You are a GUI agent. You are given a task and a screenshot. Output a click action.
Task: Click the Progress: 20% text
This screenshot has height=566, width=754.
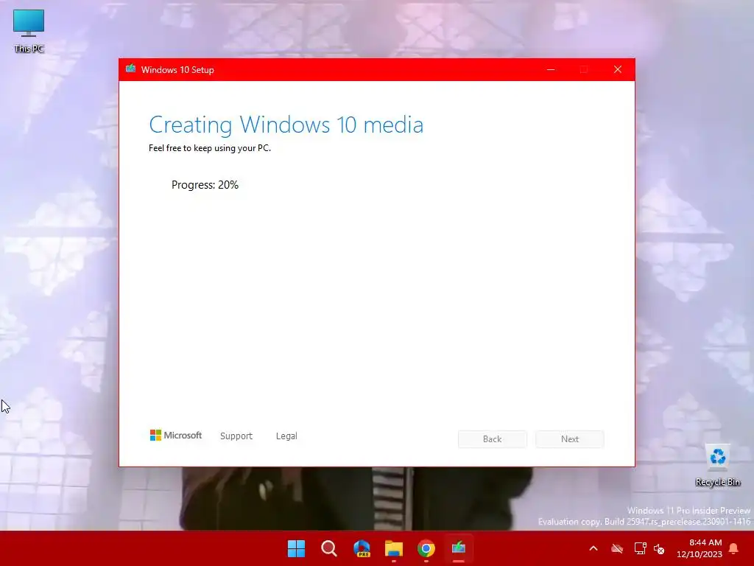tap(205, 185)
